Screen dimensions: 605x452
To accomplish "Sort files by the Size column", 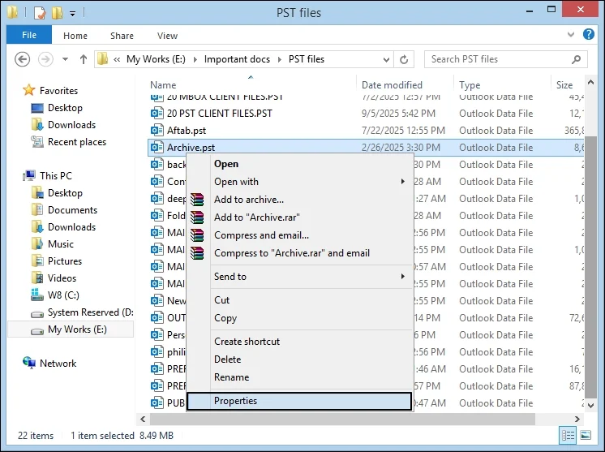I will tap(567, 85).
